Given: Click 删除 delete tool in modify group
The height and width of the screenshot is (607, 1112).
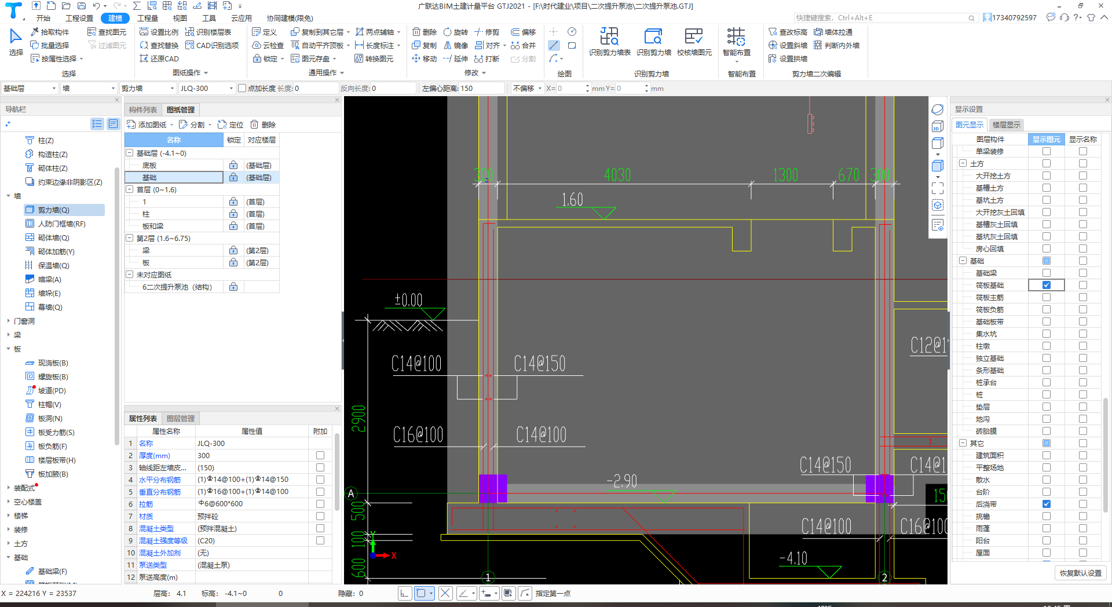Looking at the screenshot, I should (x=425, y=32).
